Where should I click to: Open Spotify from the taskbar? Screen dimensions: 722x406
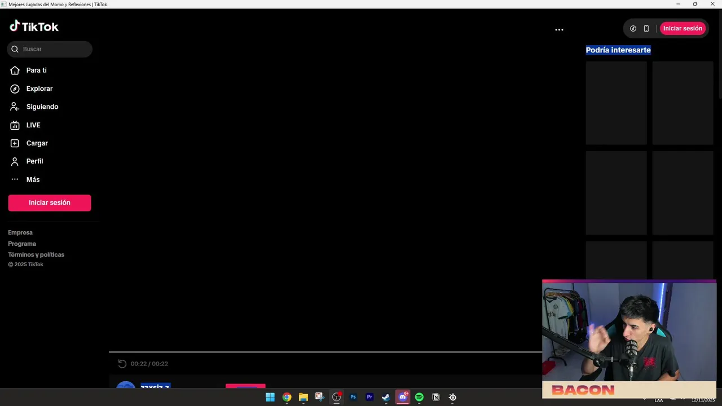coord(419,397)
